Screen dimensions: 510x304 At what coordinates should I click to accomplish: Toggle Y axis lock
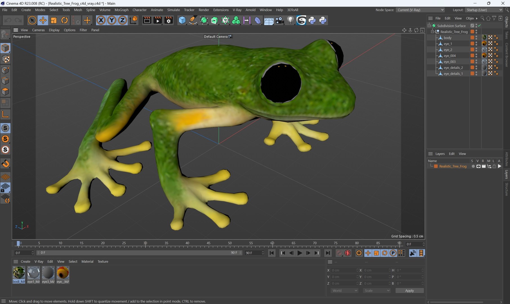pyautogui.click(x=112, y=20)
